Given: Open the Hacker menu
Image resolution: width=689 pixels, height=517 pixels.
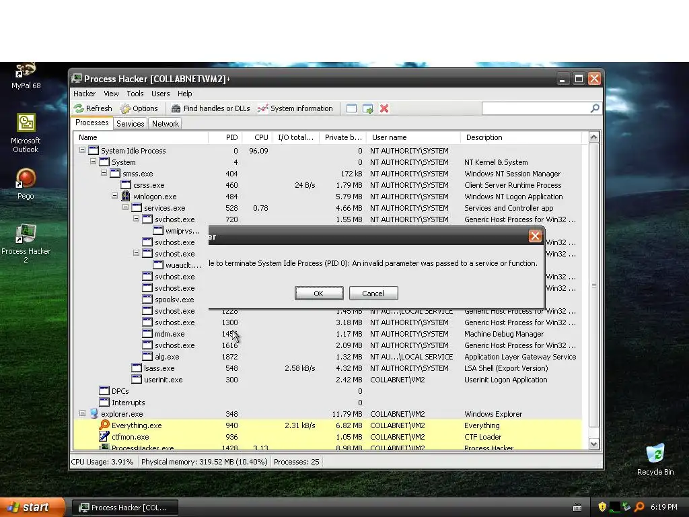Looking at the screenshot, I should [x=84, y=94].
